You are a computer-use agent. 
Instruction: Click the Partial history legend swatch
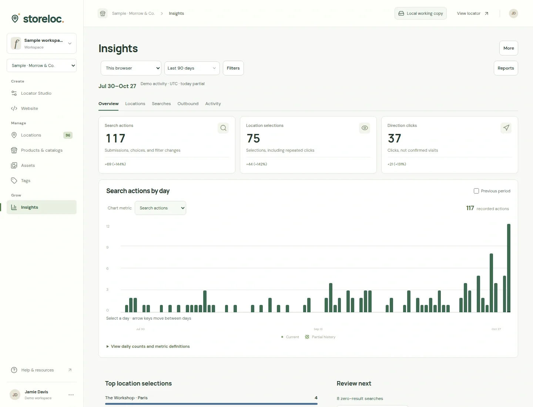pyautogui.click(x=307, y=337)
